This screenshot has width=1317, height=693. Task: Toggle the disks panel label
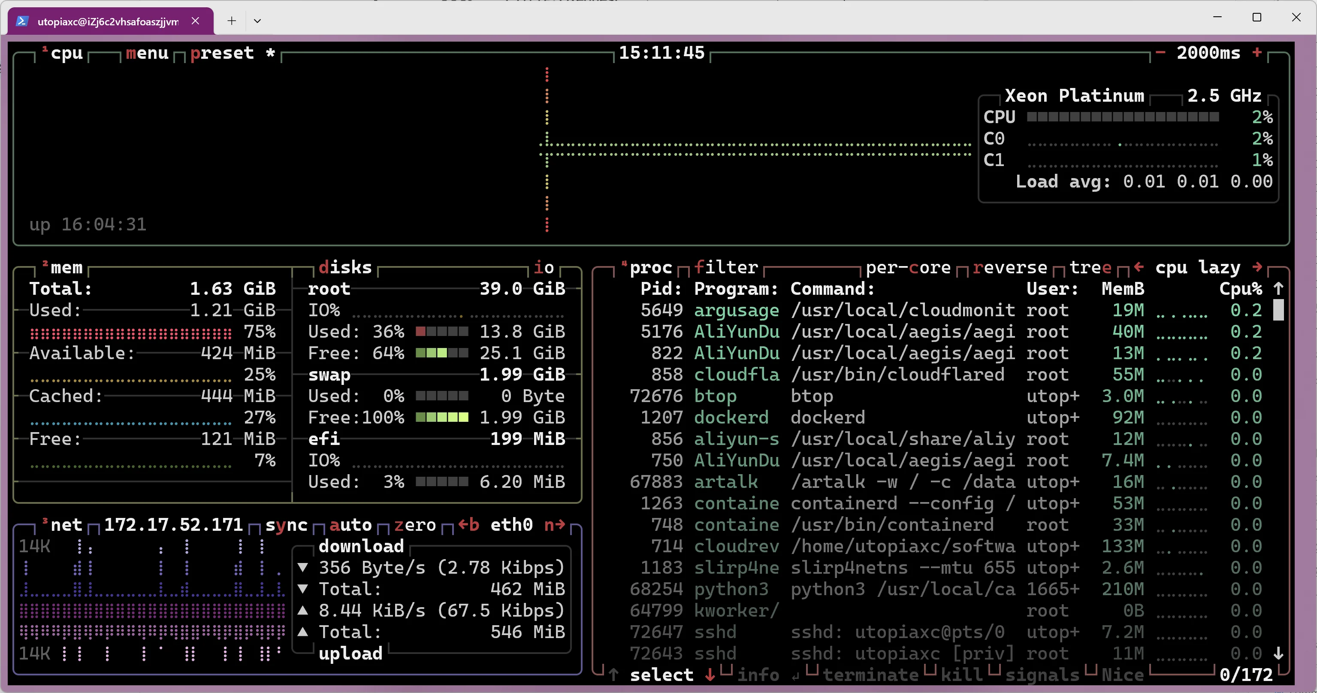click(x=345, y=267)
